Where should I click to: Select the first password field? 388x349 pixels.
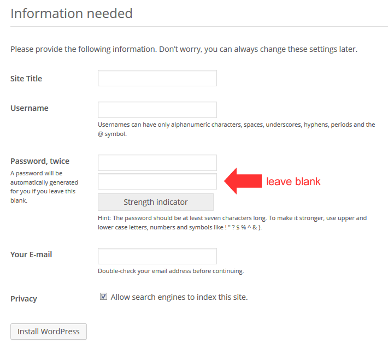[x=157, y=163]
